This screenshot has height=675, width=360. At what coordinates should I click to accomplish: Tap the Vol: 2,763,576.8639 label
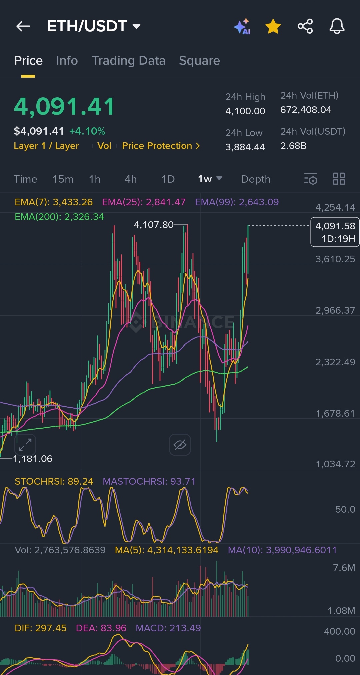60,550
